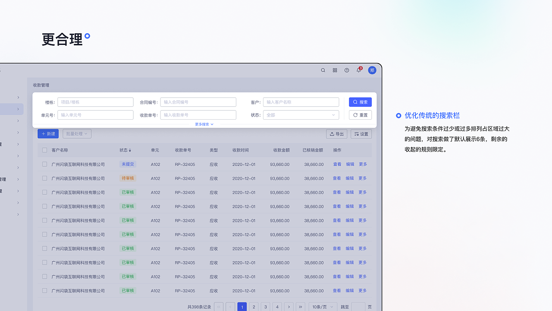Open the 10条/页 page size dropdown
Viewport: 552px width, 311px height.
coord(322,307)
